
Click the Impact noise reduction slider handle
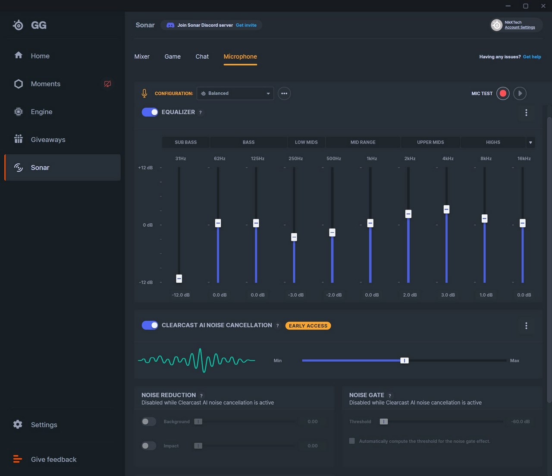[x=198, y=445]
